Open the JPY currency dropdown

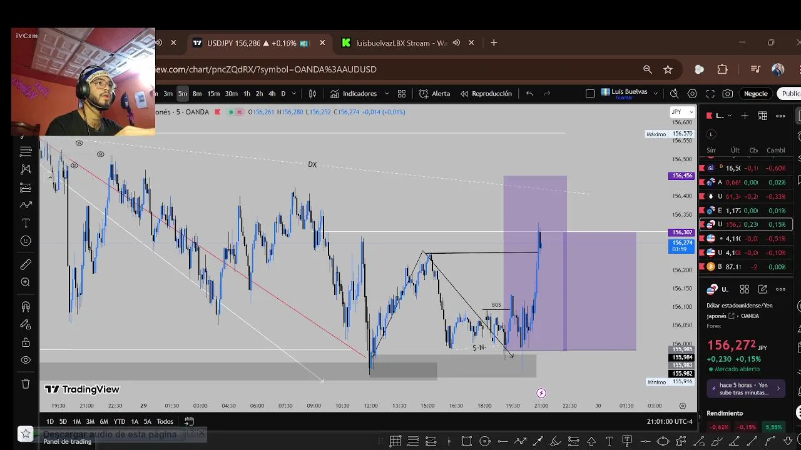[681, 112]
